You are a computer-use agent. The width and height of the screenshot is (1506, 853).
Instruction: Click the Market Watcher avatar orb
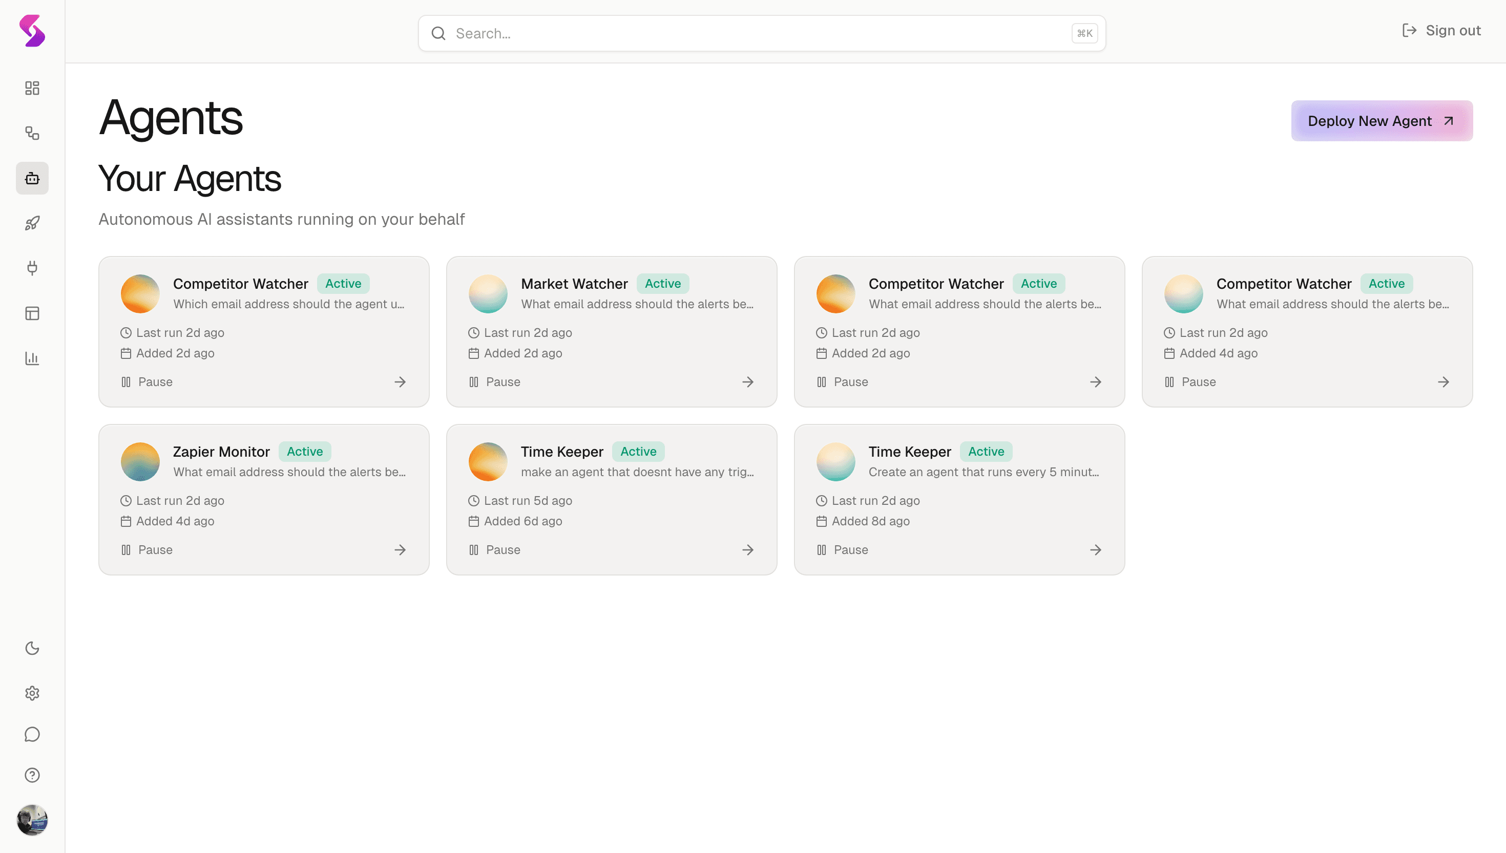pos(488,294)
